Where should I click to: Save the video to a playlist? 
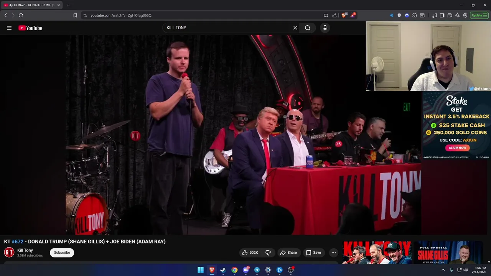tap(313, 253)
